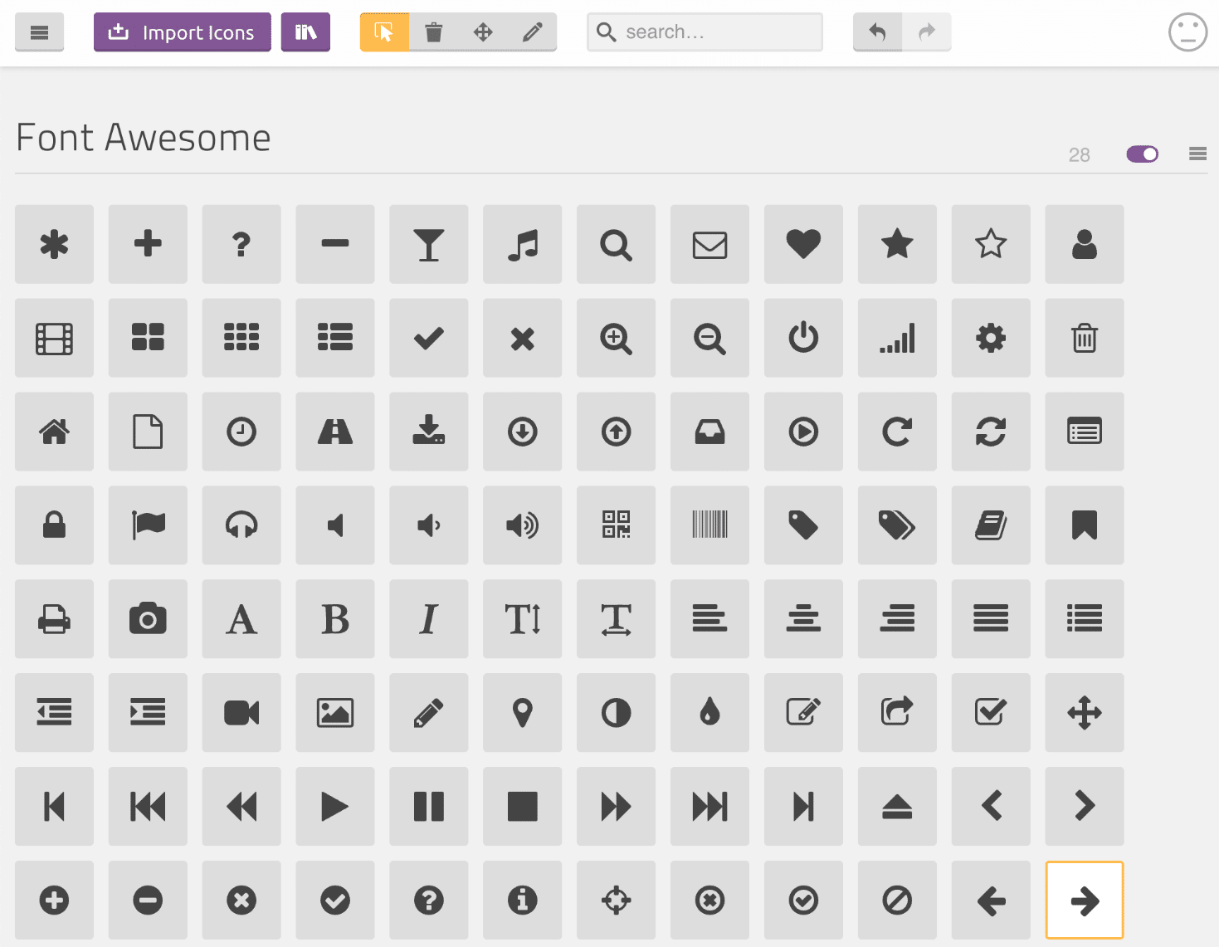Click the Import Icons button
This screenshot has width=1219, height=947.
pos(182,32)
